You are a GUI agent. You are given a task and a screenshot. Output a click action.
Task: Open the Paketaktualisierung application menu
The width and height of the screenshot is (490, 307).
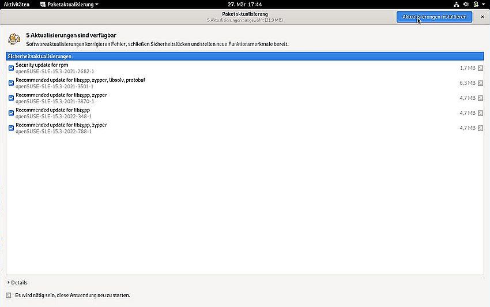click(69, 5)
